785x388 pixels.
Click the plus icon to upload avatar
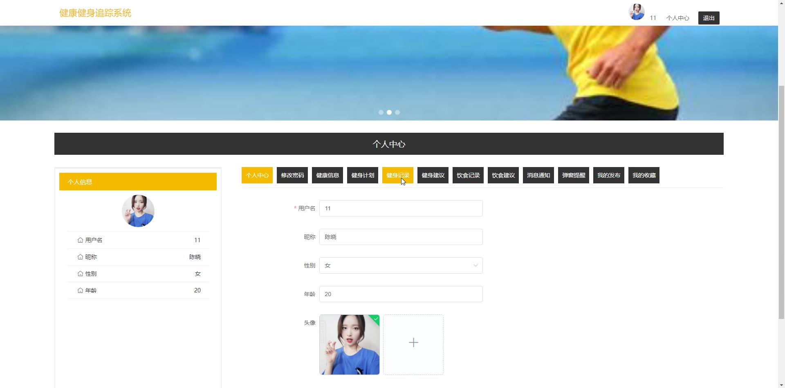[x=413, y=343]
